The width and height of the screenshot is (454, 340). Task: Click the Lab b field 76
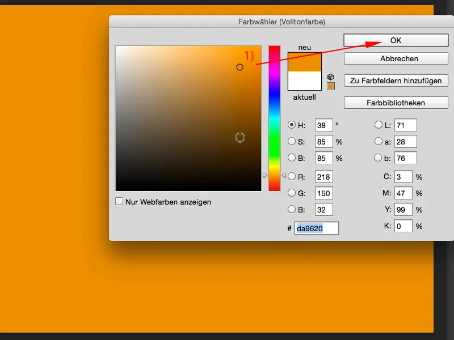(x=406, y=158)
